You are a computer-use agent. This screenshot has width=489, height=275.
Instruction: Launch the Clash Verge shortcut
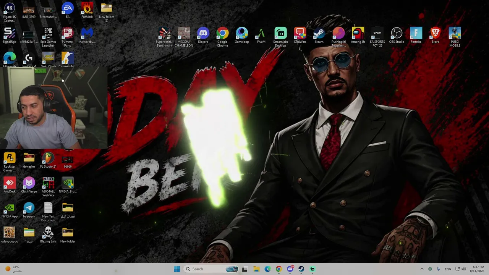click(x=29, y=185)
